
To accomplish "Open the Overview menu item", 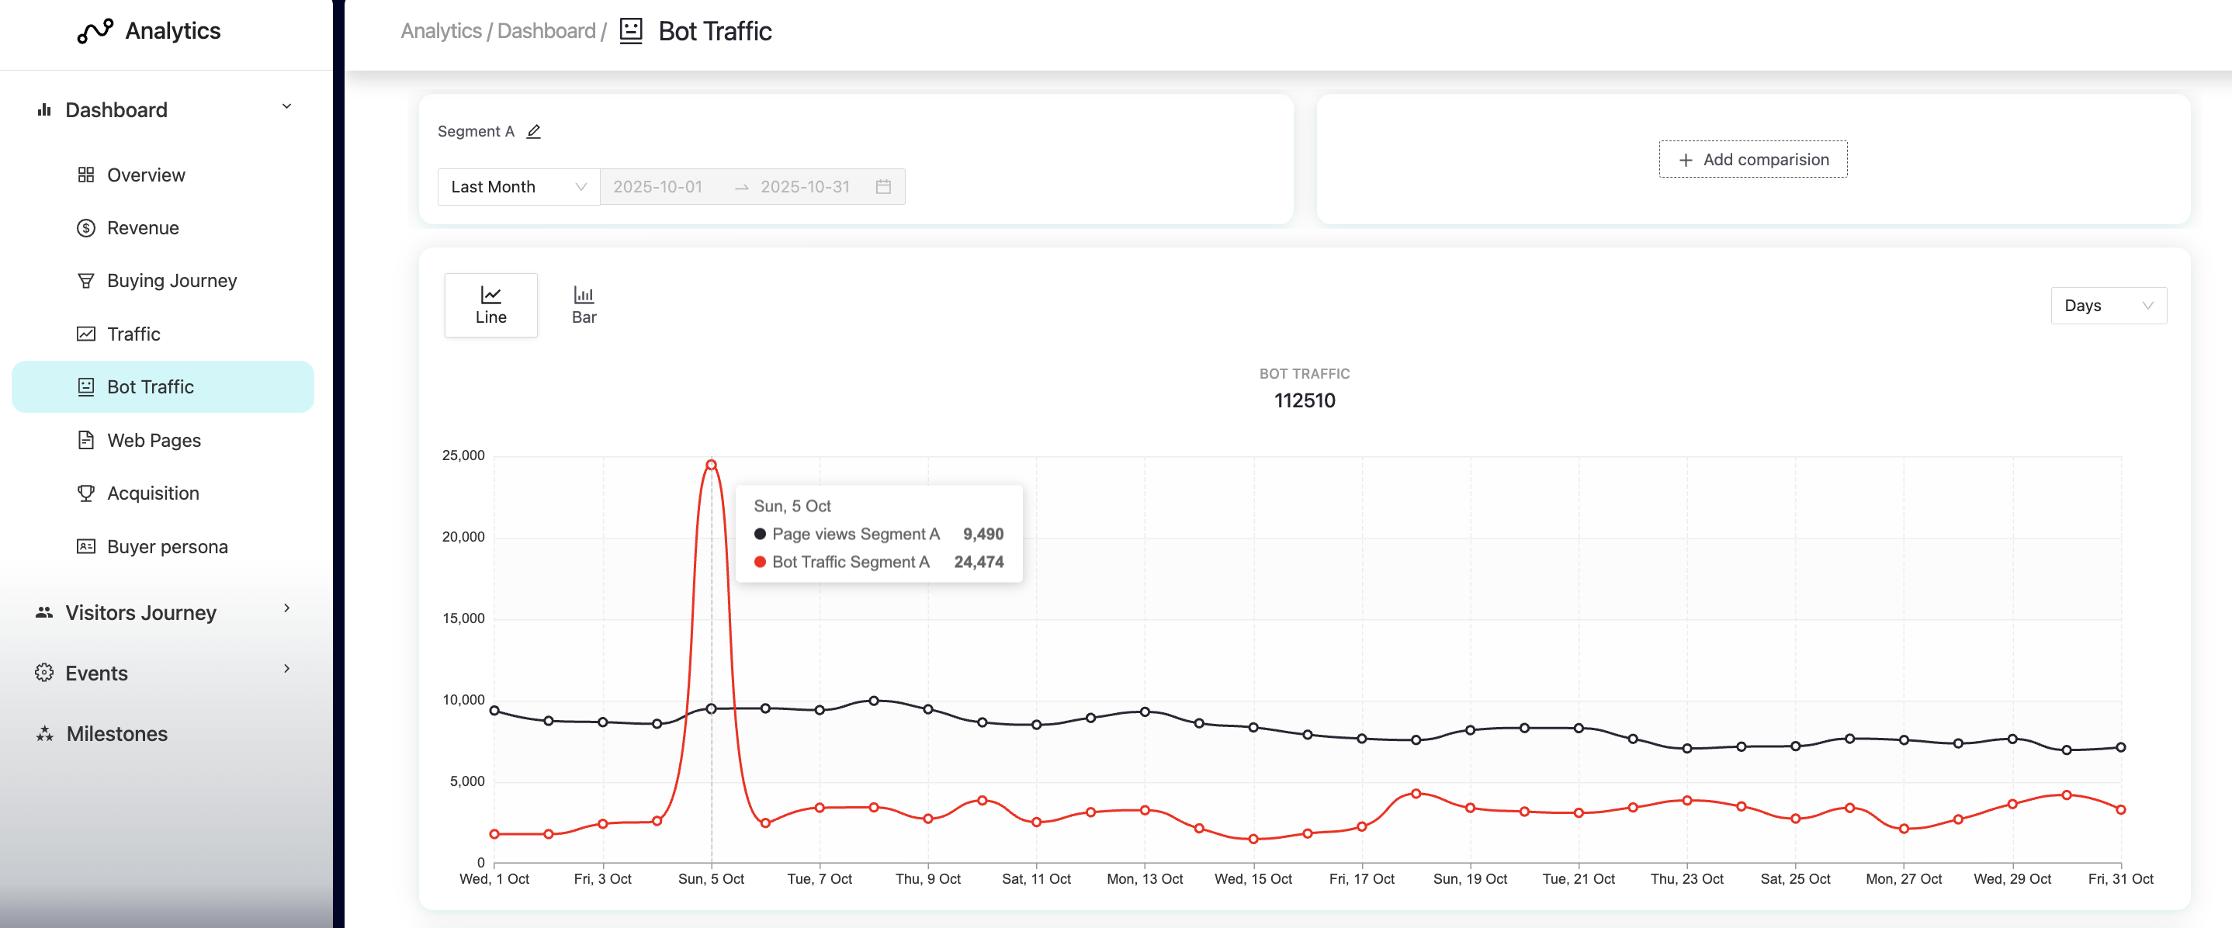I will 146,175.
